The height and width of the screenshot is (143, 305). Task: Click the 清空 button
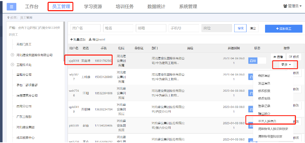(253, 28)
